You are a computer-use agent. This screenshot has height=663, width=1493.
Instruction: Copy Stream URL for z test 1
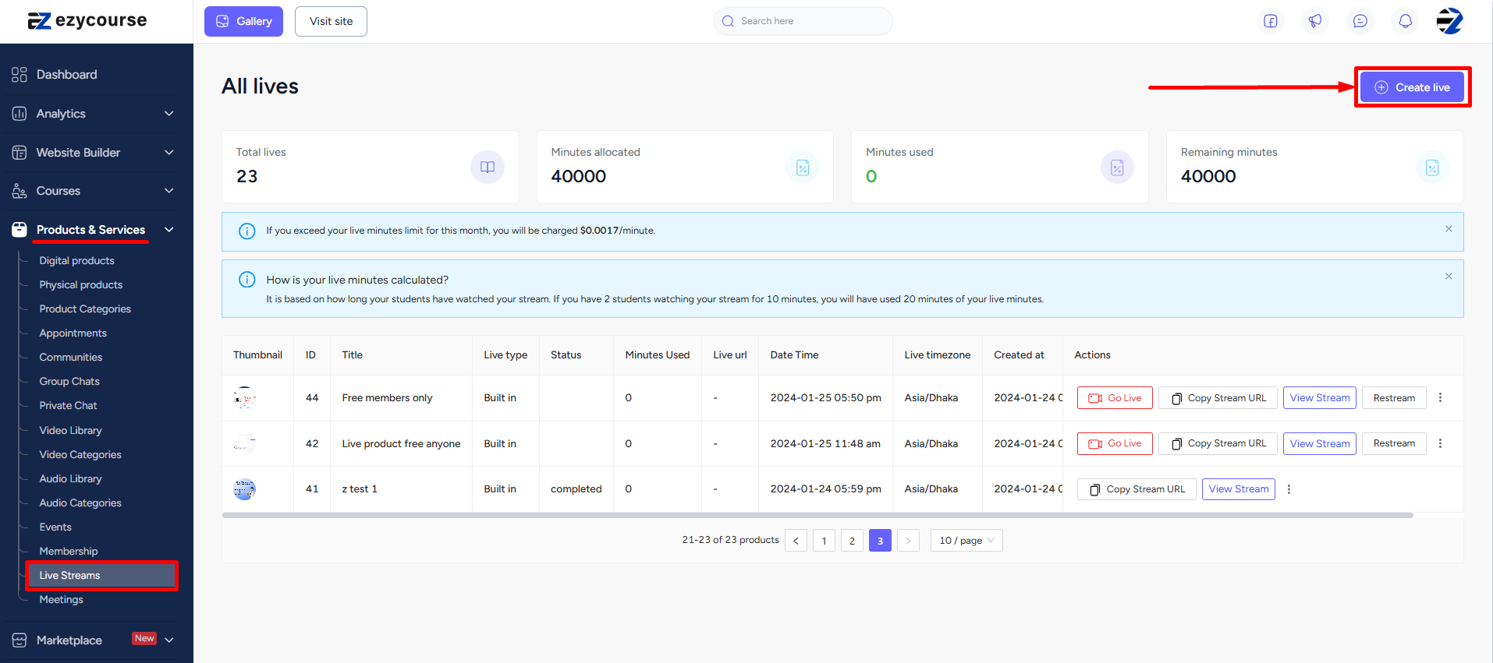point(1137,489)
